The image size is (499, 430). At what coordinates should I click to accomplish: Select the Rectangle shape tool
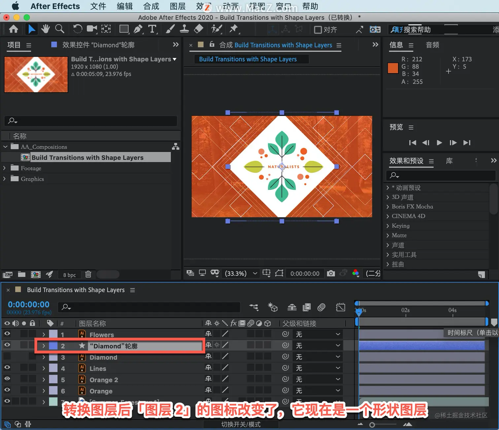tap(124, 29)
